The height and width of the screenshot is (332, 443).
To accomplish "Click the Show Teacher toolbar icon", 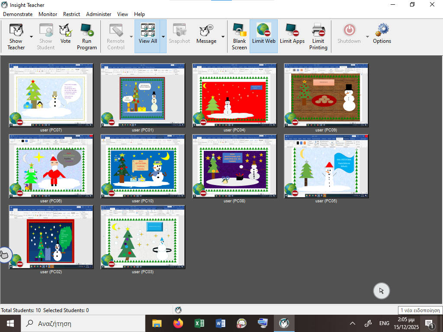I will 16,36.
